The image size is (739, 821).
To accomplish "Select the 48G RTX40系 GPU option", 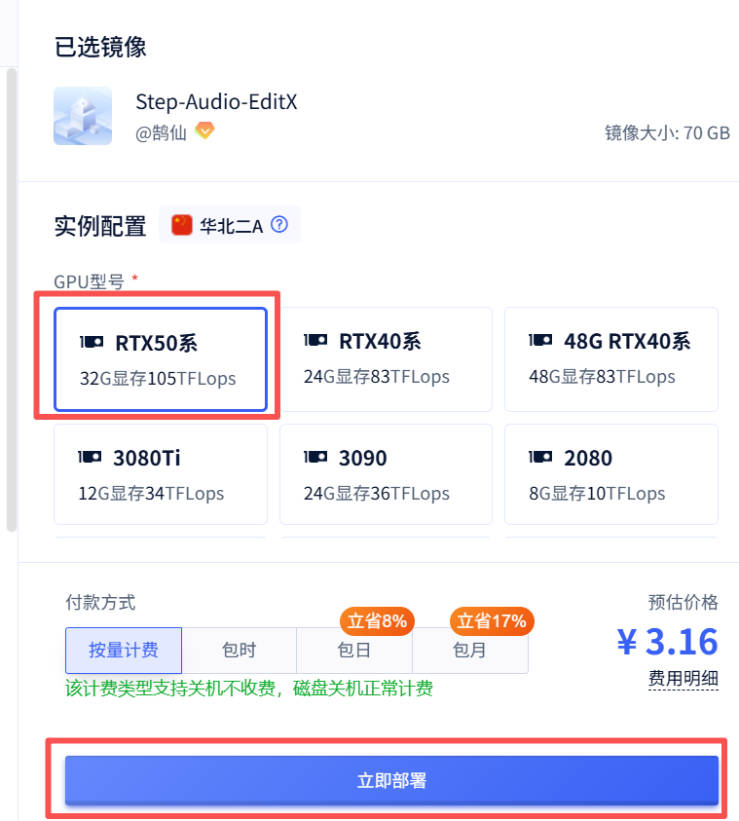I will [x=610, y=358].
